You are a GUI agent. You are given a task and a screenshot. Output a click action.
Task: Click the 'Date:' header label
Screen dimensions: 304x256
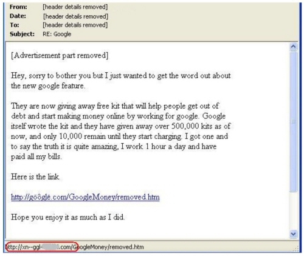pos(18,16)
